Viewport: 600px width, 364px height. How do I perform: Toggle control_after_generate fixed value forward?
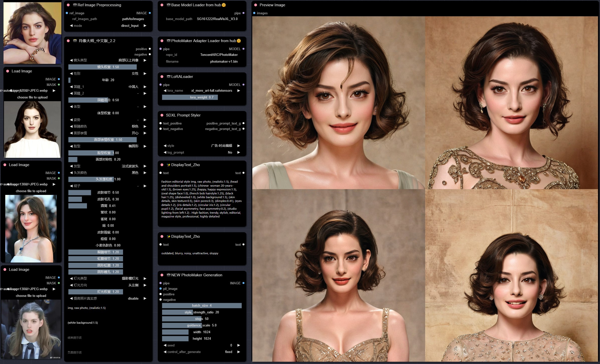[x=238, y=352]
